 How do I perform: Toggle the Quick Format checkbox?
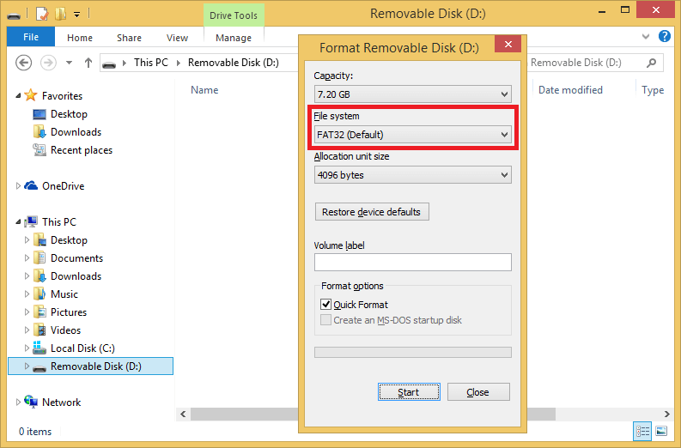tap(326, 305)
